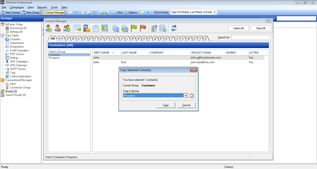Viewport: 317px width, 169px height.
Task: Select Search Results (0) in the tree
Action: pos(15,95)
